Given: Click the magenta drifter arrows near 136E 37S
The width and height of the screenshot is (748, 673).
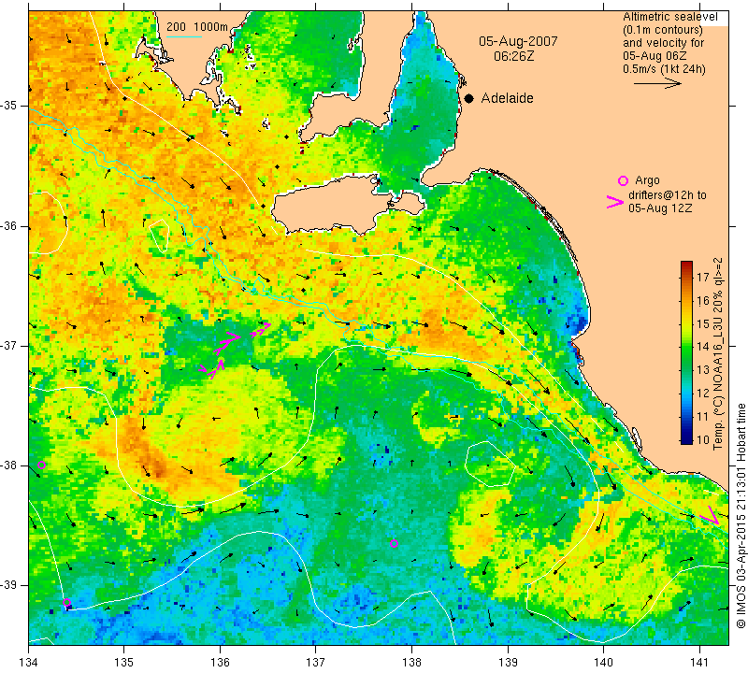Looking at the screenshot, I should (x=235, y=351).
